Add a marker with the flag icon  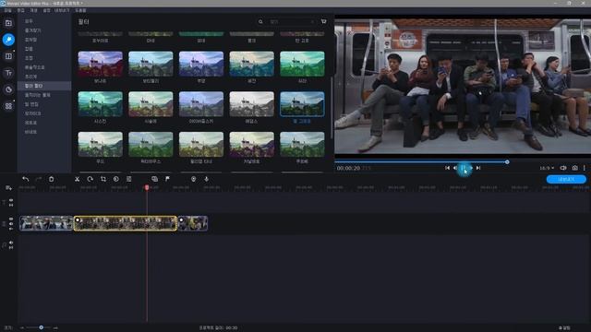tap(167, 179)
